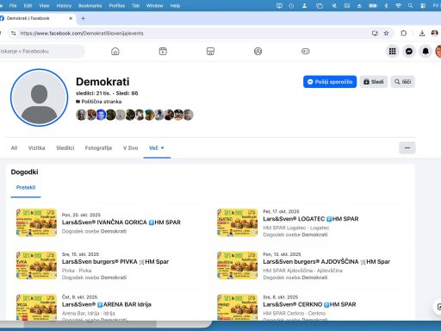Open a new browser tab with the plus
The width and height of the screenshot is (441, 331).
[x=83, y=18]
